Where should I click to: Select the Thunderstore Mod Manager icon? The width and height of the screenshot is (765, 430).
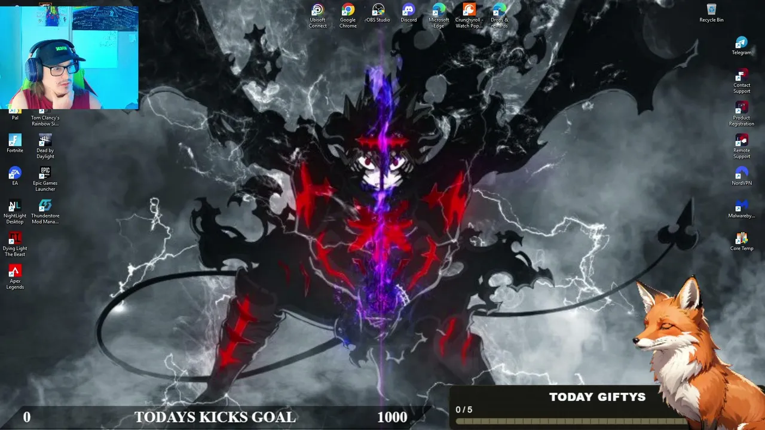pos(45,212)
